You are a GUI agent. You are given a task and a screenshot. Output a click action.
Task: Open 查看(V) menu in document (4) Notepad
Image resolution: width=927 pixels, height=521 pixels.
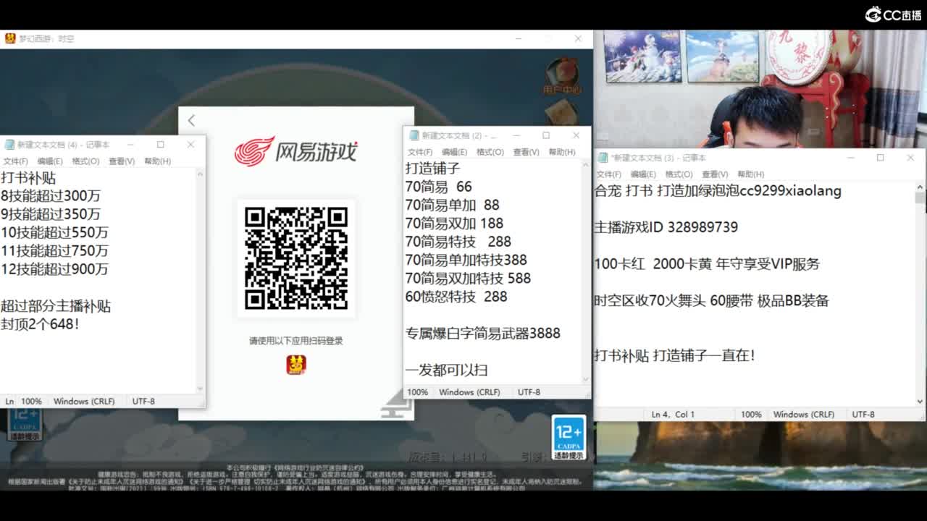(x=122, y=161)
